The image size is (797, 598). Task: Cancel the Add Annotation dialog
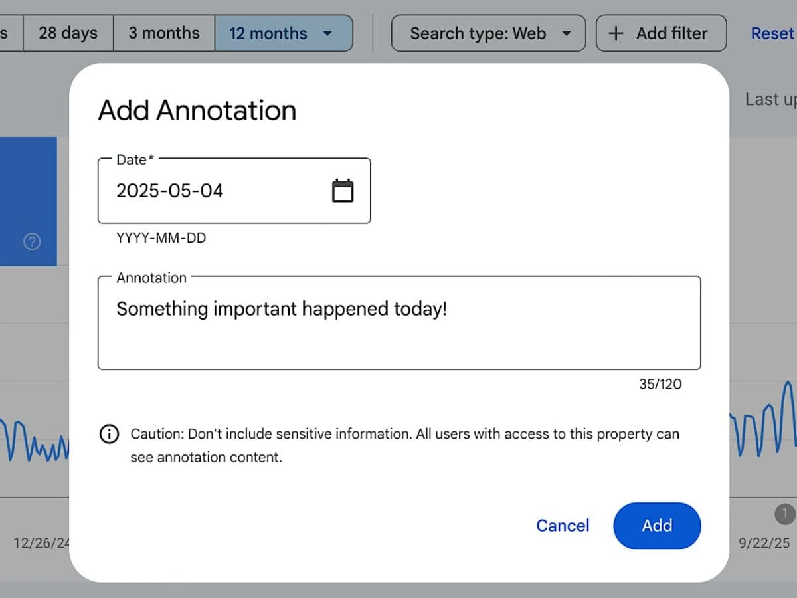(563, 526)
